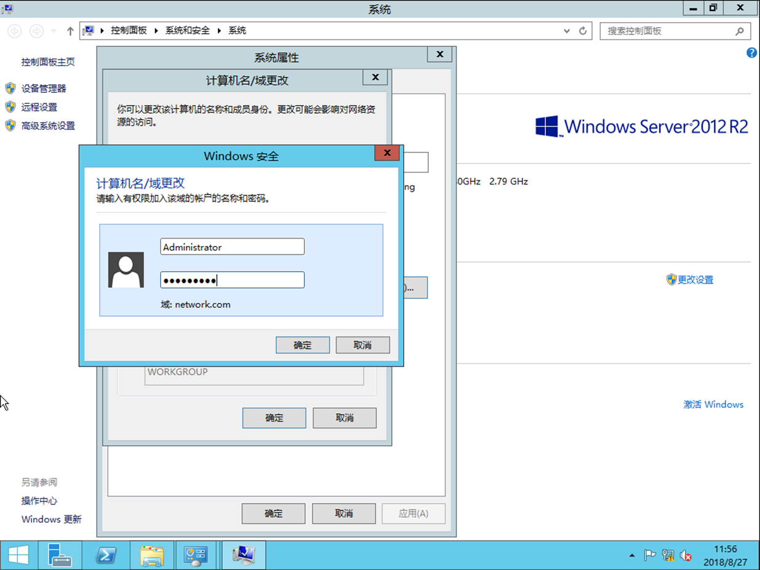This screenshot has height=570, width=760.
Task: Show hidden tray icons arrow
Action: tap(632, 556)
